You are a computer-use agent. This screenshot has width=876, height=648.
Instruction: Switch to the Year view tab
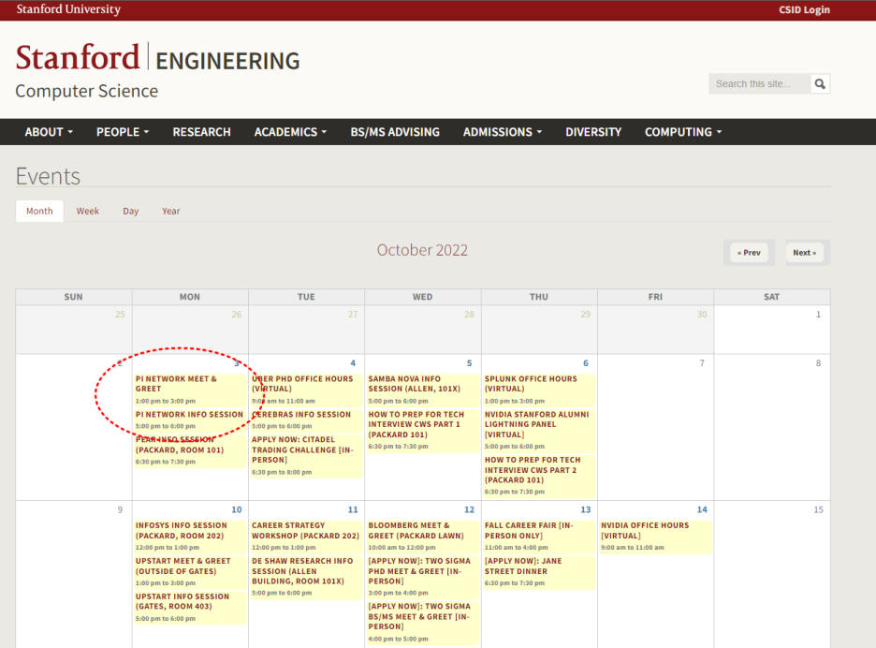click(171, 211)
